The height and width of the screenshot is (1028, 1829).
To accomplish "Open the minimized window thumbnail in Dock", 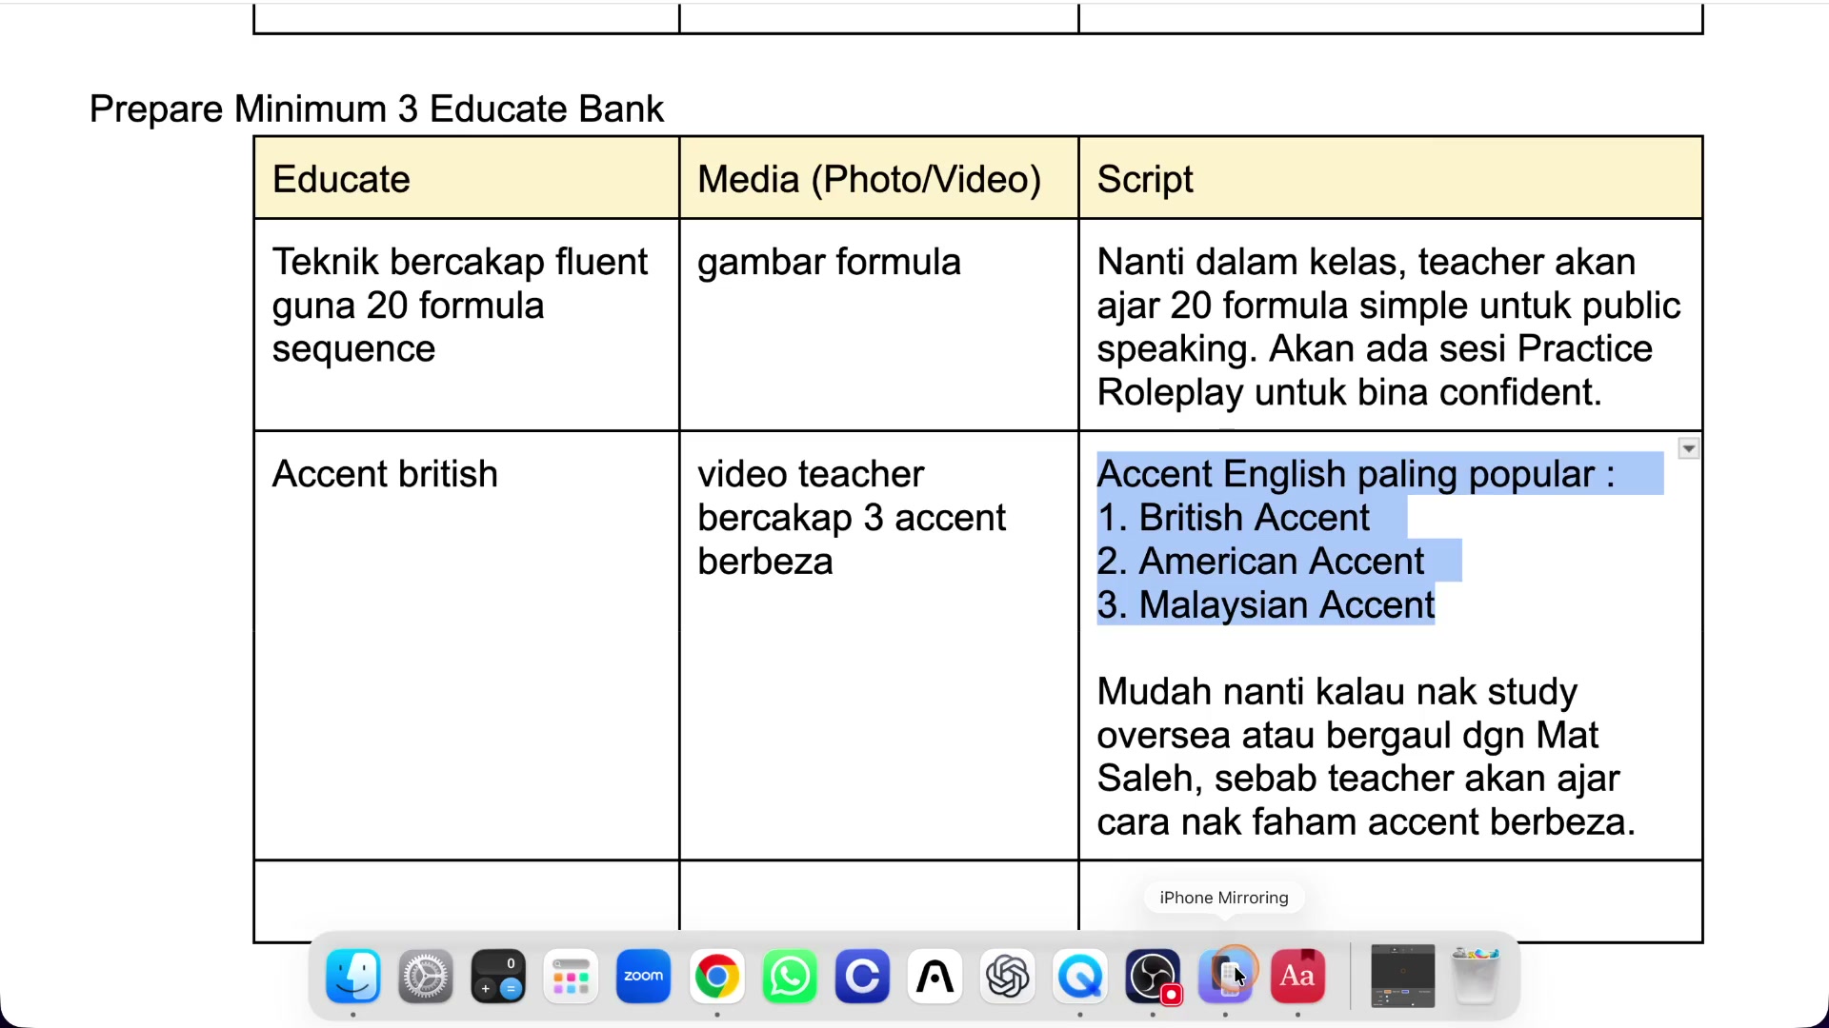I will (x=1402, y=976).
